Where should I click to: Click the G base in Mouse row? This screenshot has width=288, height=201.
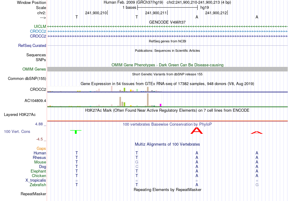[137, 162]
